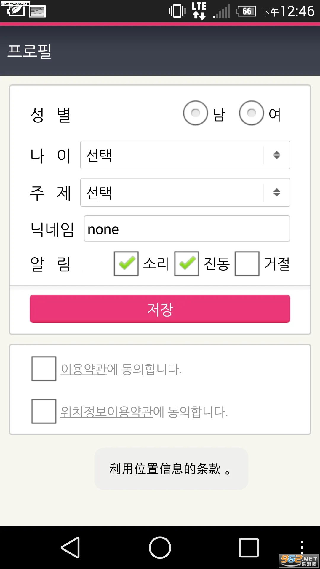Open the 나이 selection dropdown
The image size is (320, 569).
pyautogui.click(x=185, y=155)
